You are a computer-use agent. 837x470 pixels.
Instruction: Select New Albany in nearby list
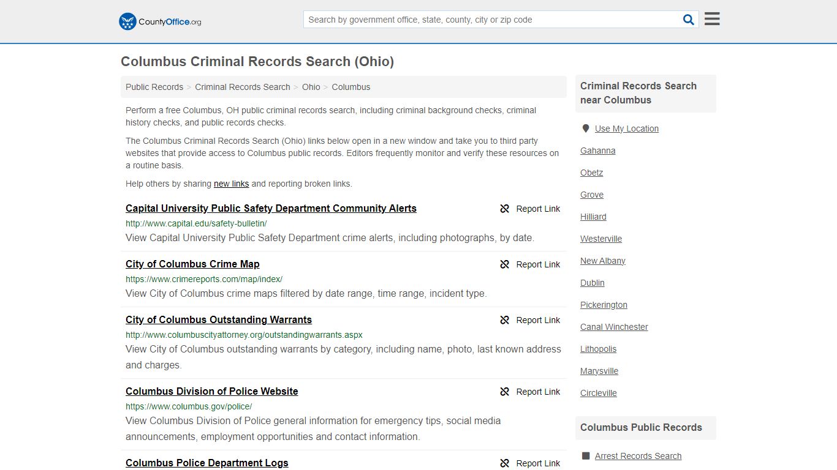603,261
